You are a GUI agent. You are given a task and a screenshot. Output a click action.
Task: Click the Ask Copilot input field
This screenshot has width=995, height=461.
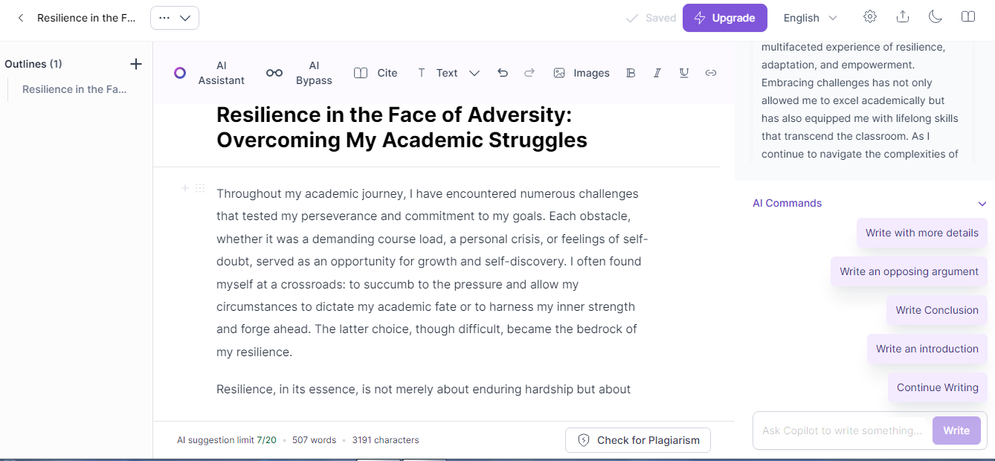842,431
